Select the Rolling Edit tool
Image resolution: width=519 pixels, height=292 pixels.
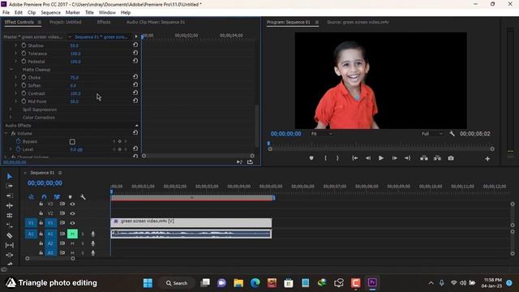click(x=9, y=205)
